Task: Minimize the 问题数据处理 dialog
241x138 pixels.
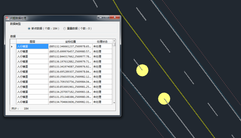Action: click(101, 17)
